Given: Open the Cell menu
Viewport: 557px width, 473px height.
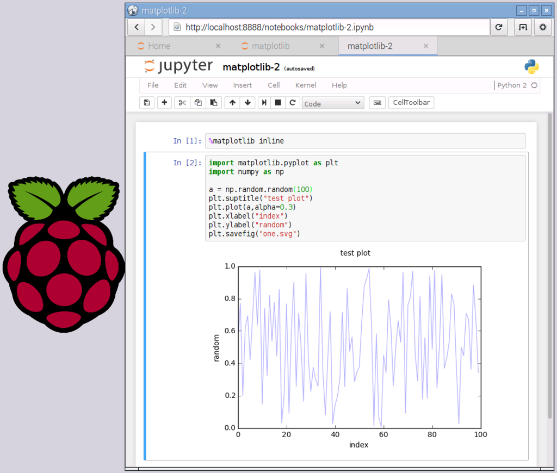Looking at the screenshot, I should (x=274, y=85).
